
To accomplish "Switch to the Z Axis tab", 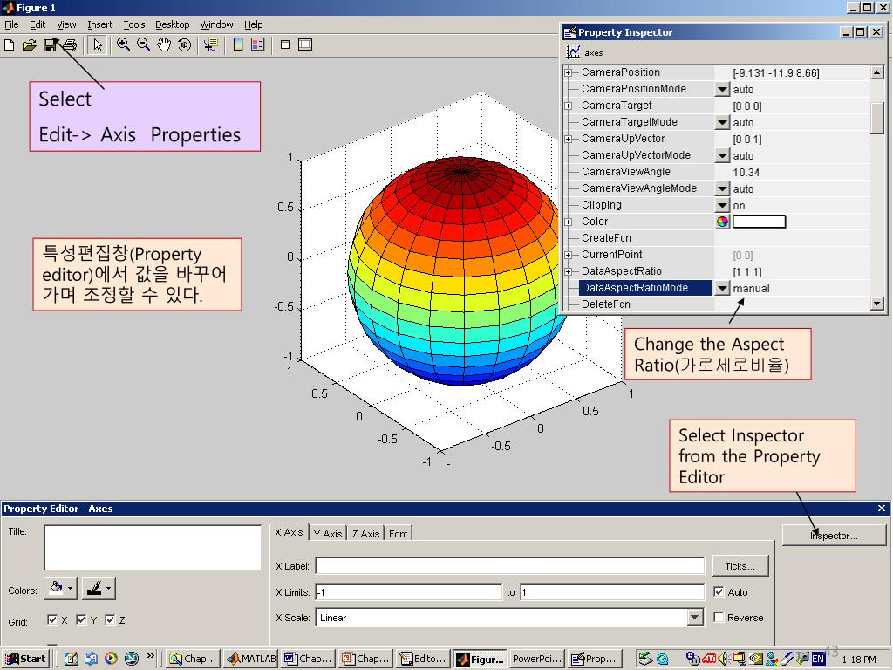I will click(x=365, y=533).
